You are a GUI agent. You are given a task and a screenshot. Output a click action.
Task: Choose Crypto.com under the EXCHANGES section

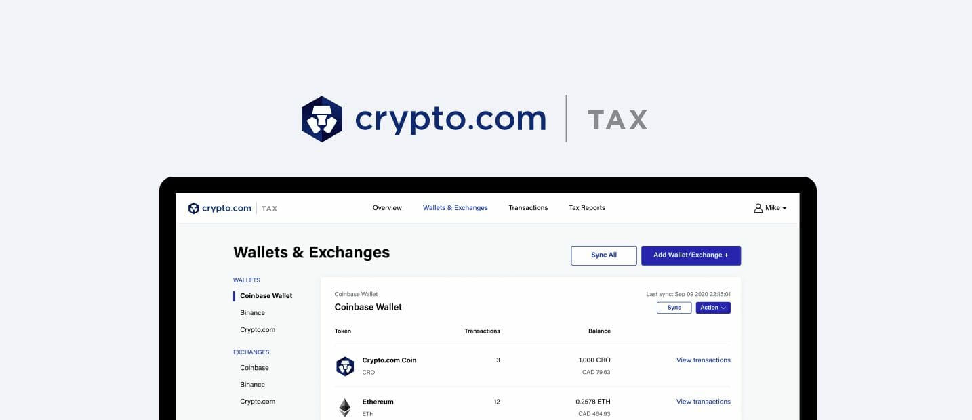point(258,401)
